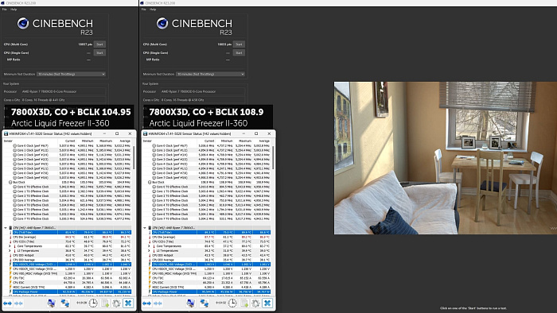Maximize the right HWiNFO sensor window

(x=256, y=133)
